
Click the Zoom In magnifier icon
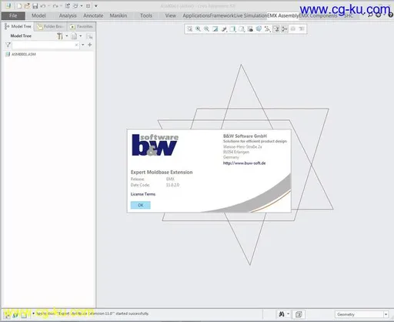click(198, 29)
